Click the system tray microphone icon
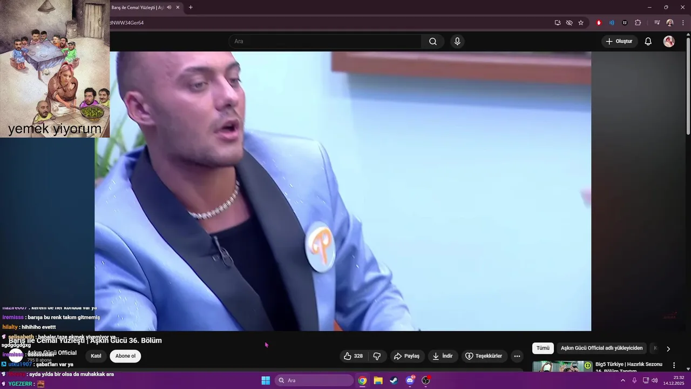Image resolution: width=691 pixels, height=389 pixels. click(x=634, y=380)
